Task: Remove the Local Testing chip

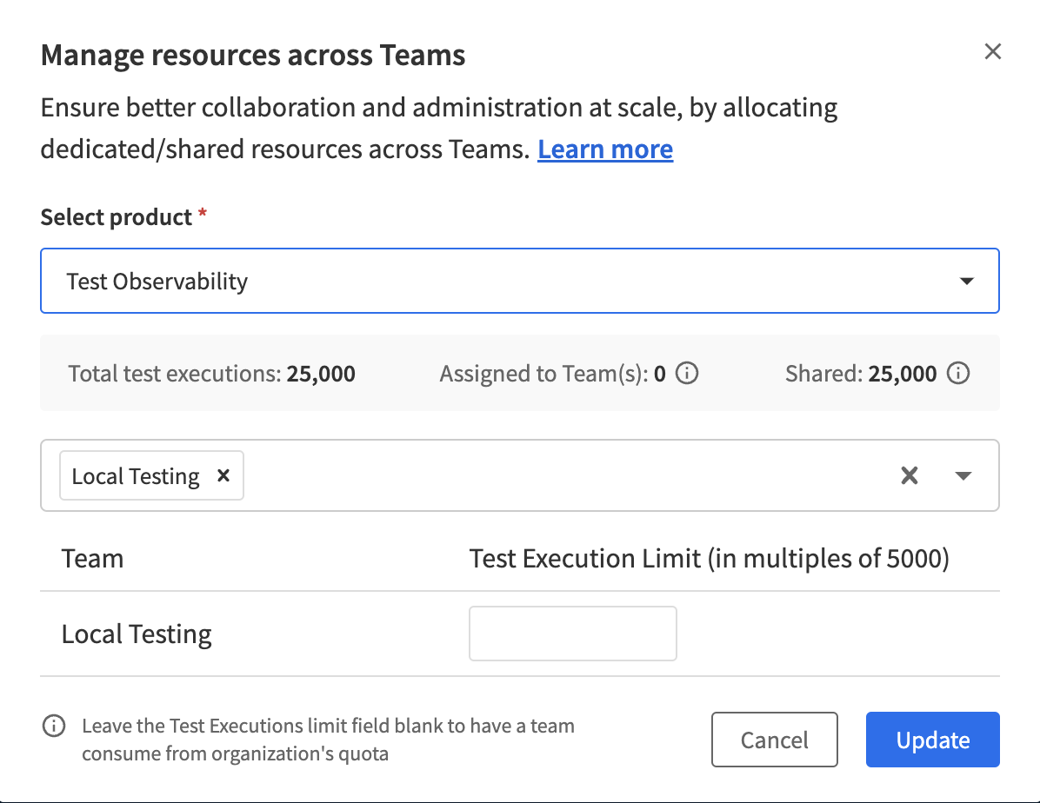Action: 223,475
